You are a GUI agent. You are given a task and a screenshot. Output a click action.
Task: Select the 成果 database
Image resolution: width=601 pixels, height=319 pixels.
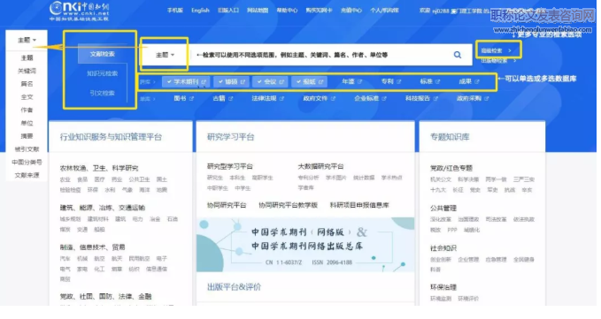[x=466, y=81]
